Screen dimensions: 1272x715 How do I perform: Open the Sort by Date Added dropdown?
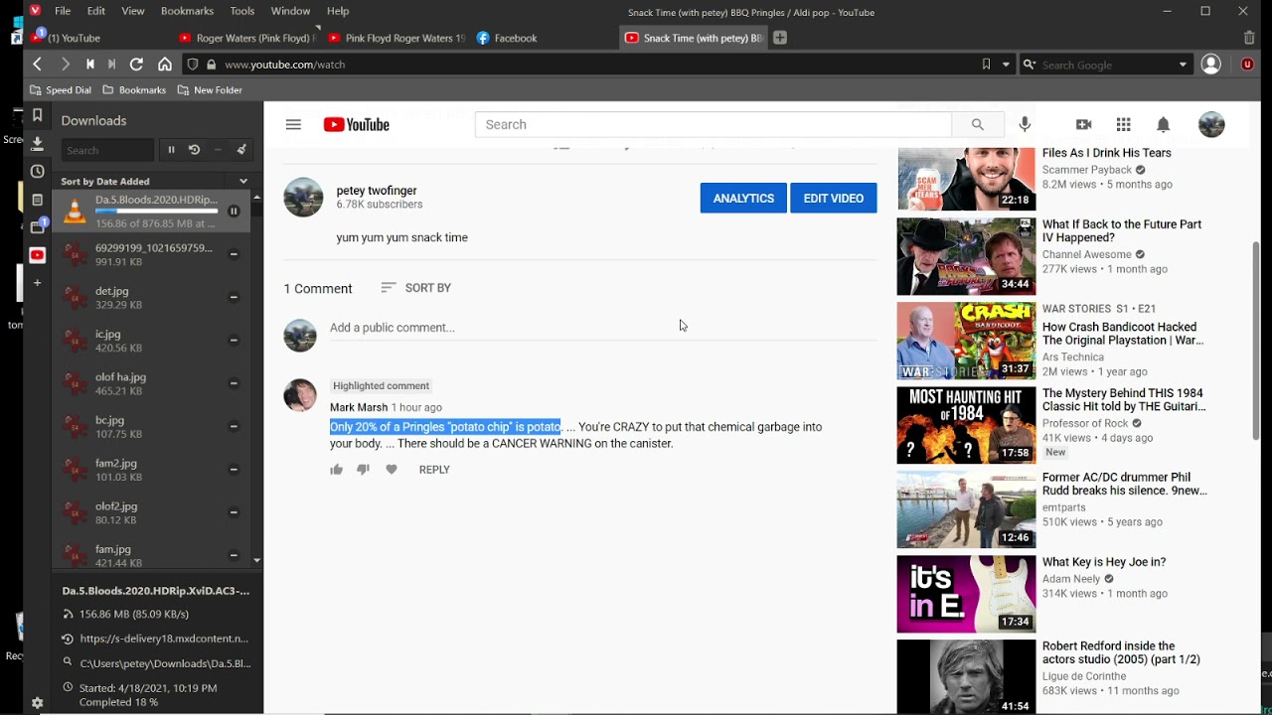243,181
